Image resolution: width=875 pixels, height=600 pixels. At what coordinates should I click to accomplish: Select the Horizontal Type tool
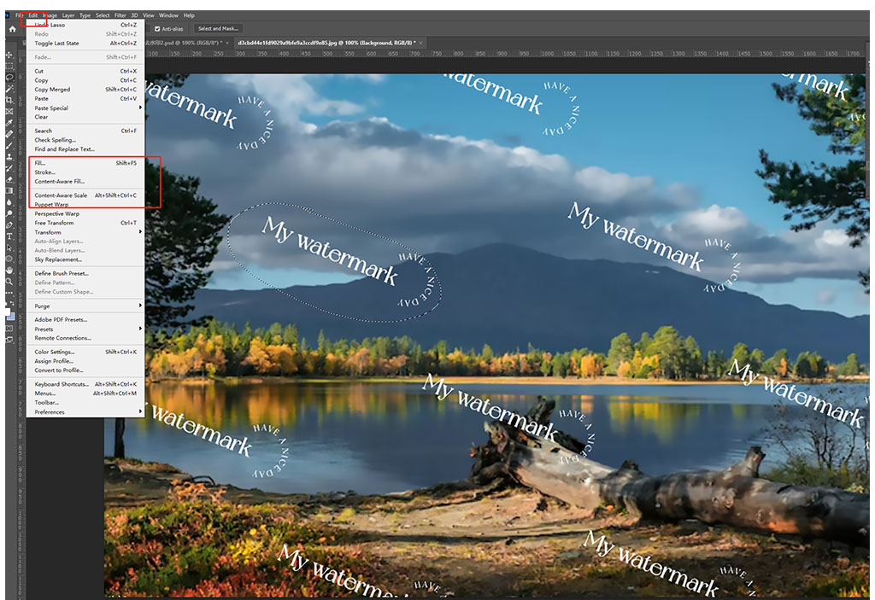point(9,236)
